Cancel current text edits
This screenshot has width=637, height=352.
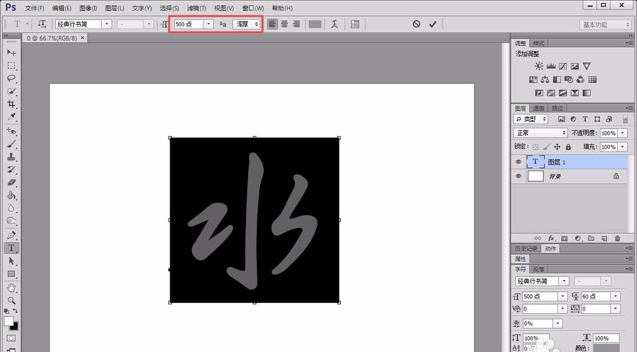pos(417,24)
